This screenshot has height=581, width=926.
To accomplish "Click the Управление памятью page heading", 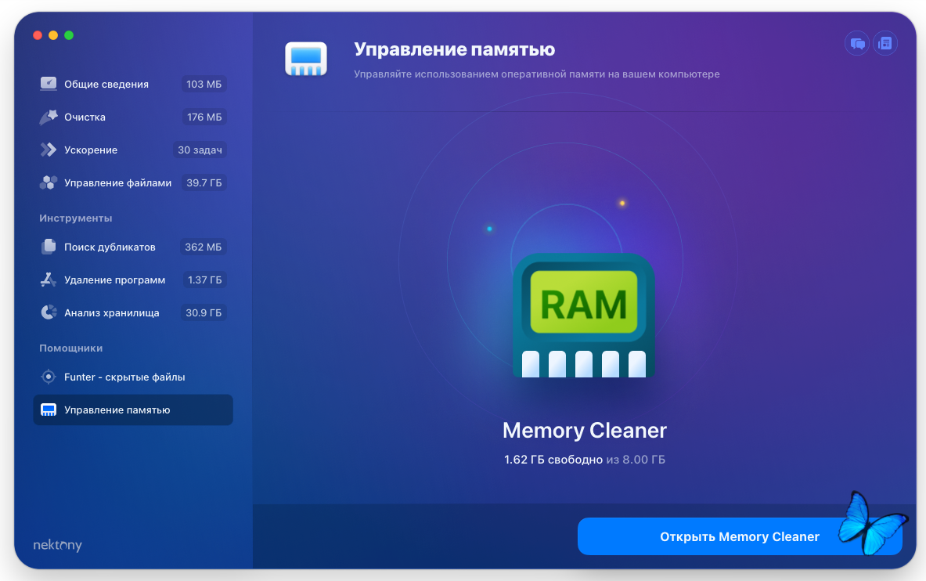I will 454,49.
